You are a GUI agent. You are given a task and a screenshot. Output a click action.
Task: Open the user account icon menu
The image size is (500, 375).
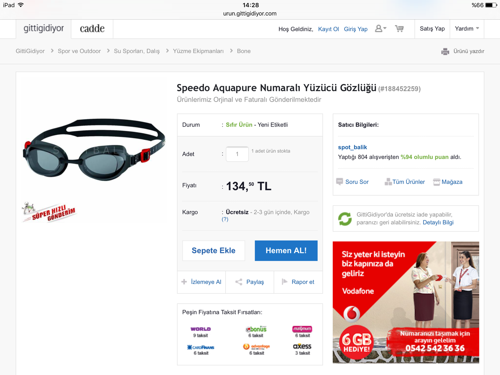[380, 29]
